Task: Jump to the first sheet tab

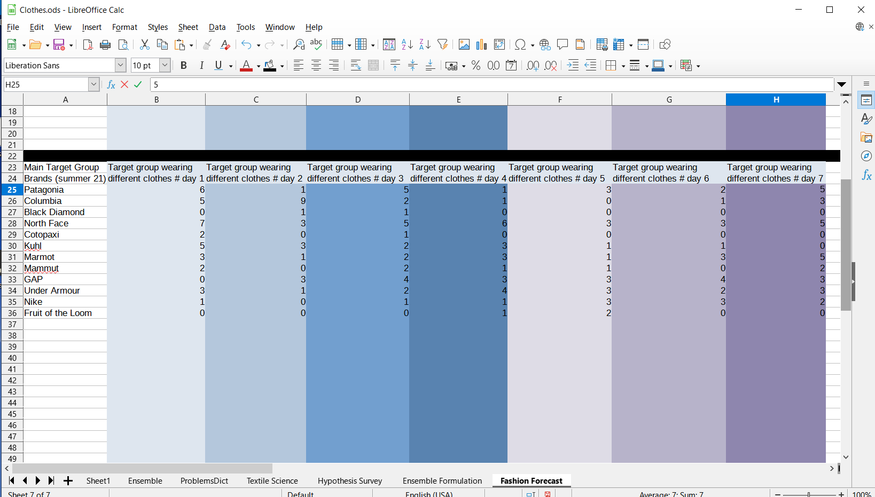Action: [x=12, y=481]
